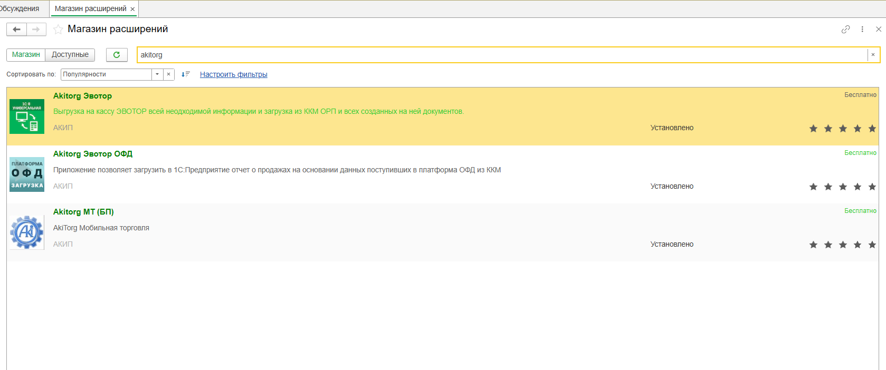The width and height of the screenshot is (886, 370).
Task: Click АКИП publisher under Akitorg Эвотор ОФД
Action: tap(63, 186)
